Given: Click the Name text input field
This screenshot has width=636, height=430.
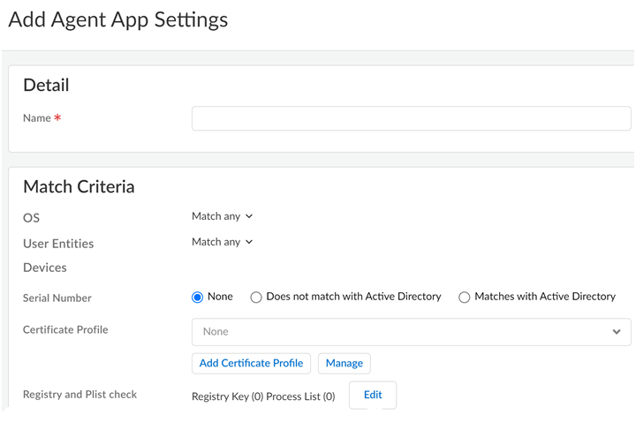Looking at the screenshot, I should pyautogui.click(x=411, y=118).
